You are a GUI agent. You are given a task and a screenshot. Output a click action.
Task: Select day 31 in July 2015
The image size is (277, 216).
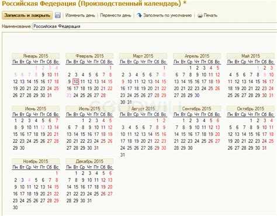[96, 148]
